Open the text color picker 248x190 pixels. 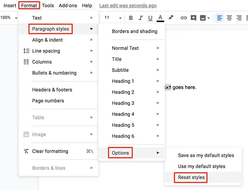click(x=160, y=18)
